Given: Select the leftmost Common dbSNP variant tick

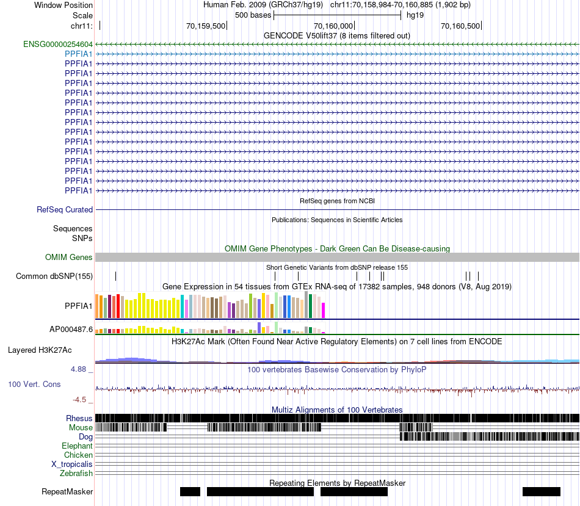Looking at the screenshot, I should 116,276.
